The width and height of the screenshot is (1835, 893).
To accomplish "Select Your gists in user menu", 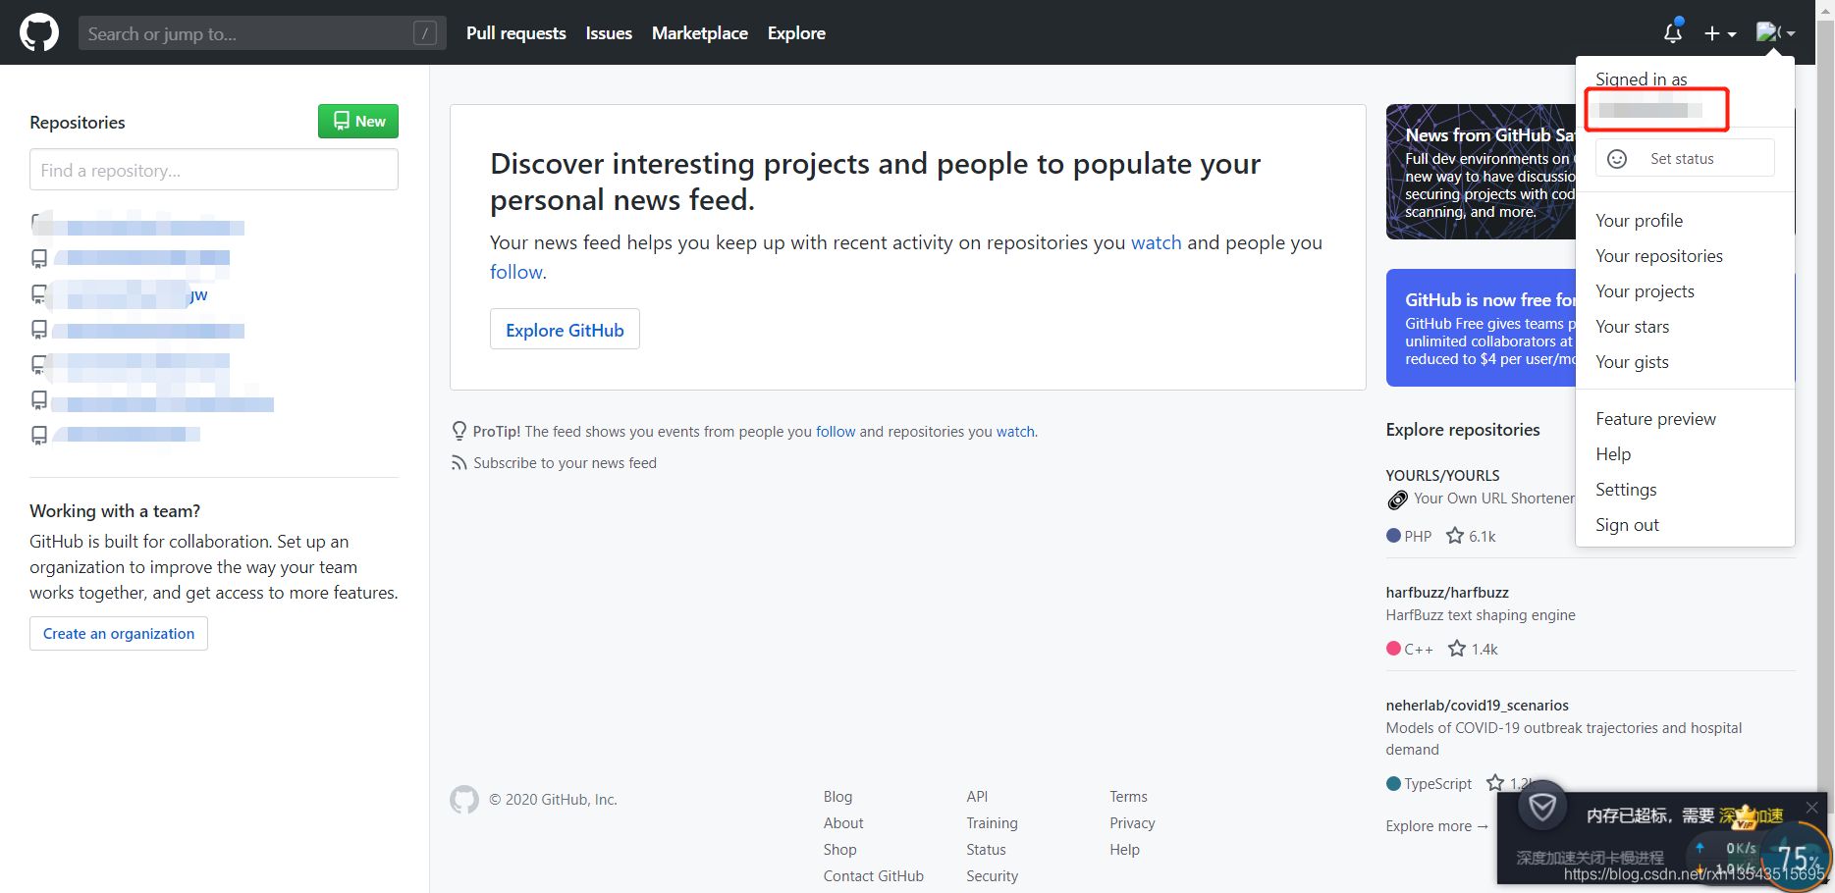I will [1632, 362].
